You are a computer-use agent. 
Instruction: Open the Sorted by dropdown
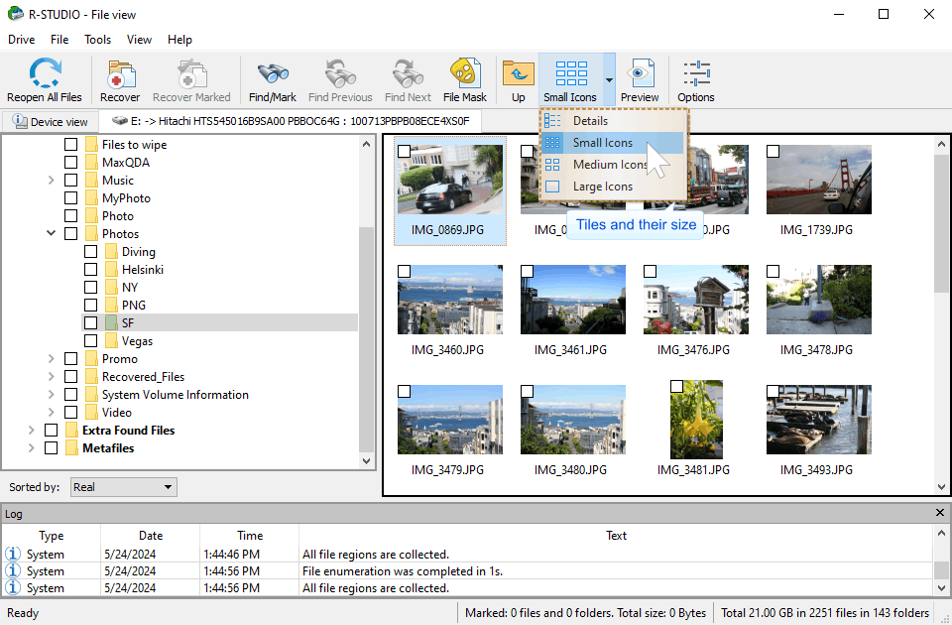point(123,487)
